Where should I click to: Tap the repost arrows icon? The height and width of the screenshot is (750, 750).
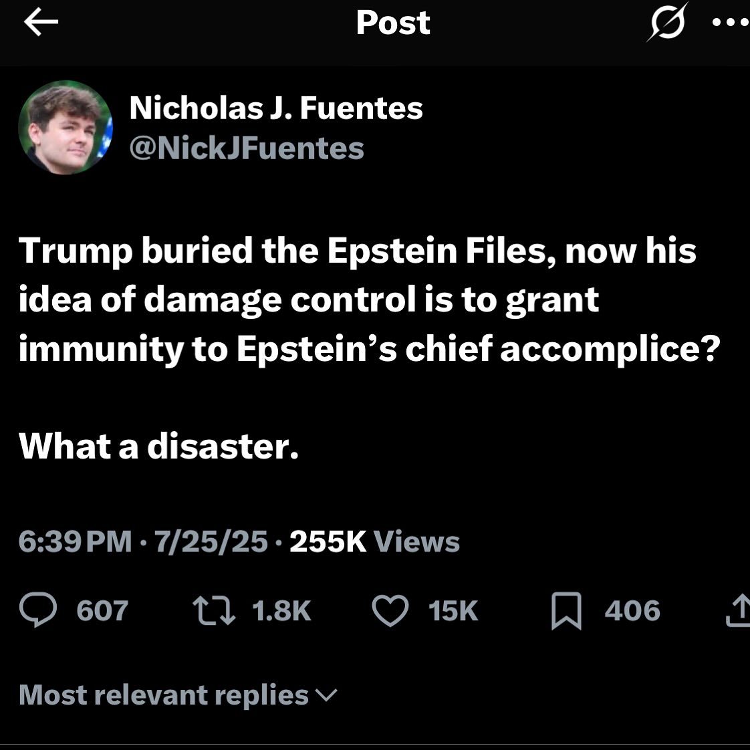[214, 610]
